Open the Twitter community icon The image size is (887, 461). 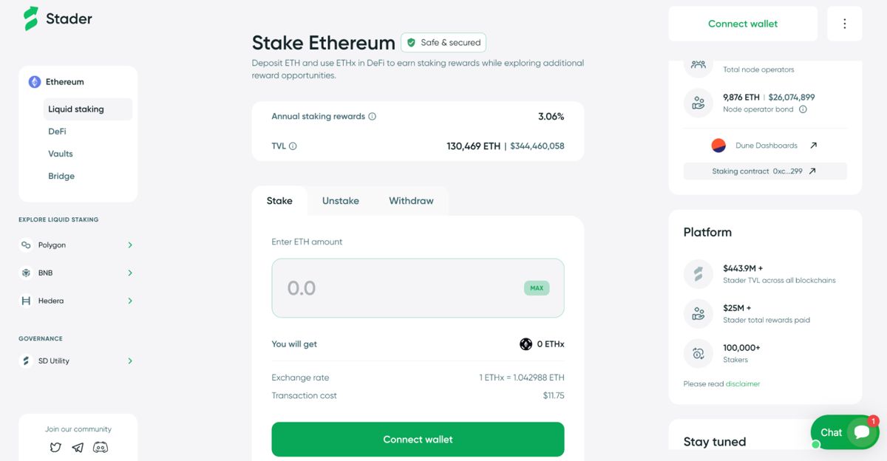55,447
